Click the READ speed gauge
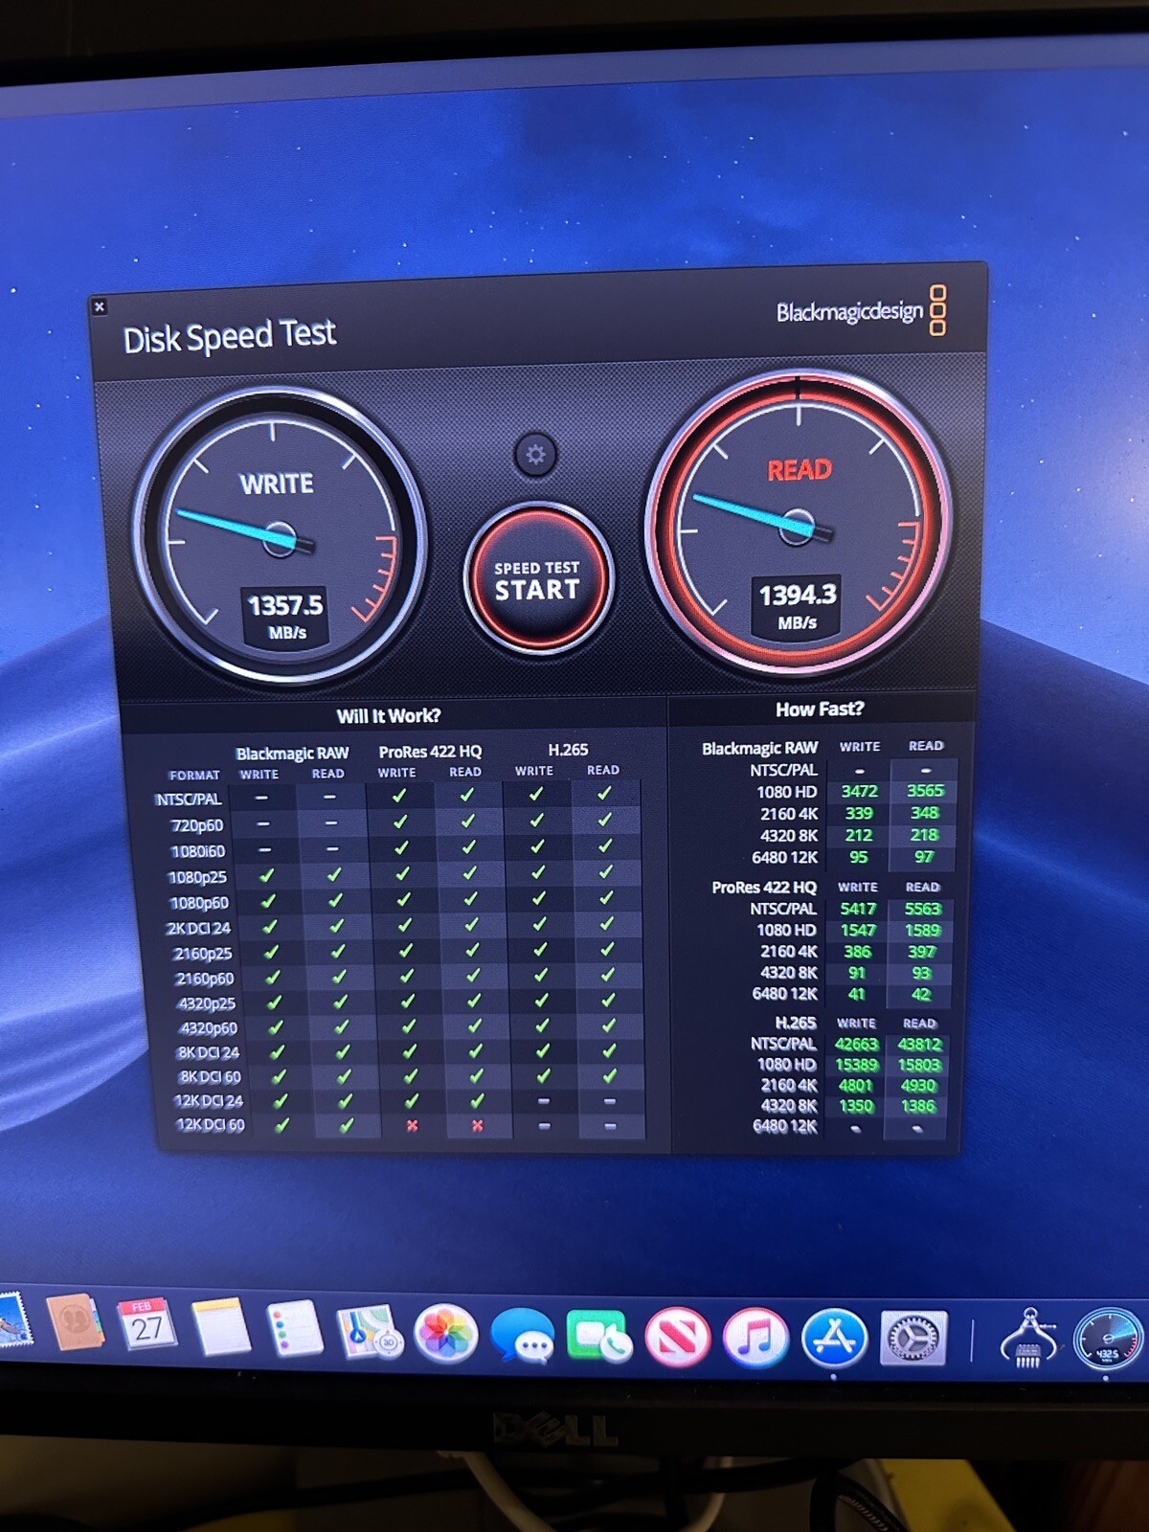The width and height of the screenshot is (1149, 1532). point(799,524)
